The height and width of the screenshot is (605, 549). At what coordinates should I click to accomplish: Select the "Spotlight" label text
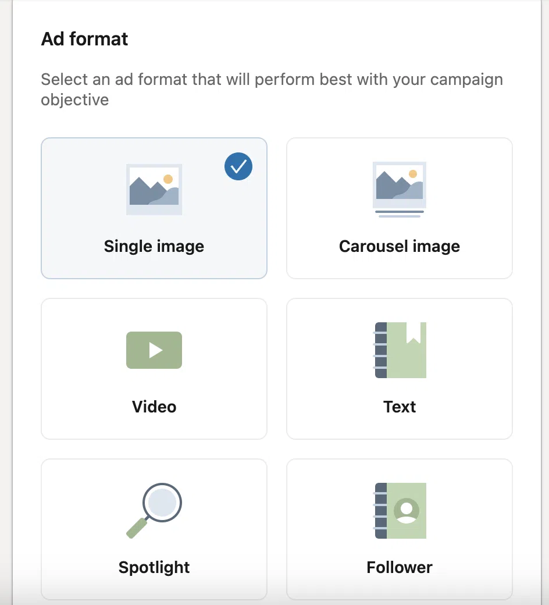[x=154, y=567]
